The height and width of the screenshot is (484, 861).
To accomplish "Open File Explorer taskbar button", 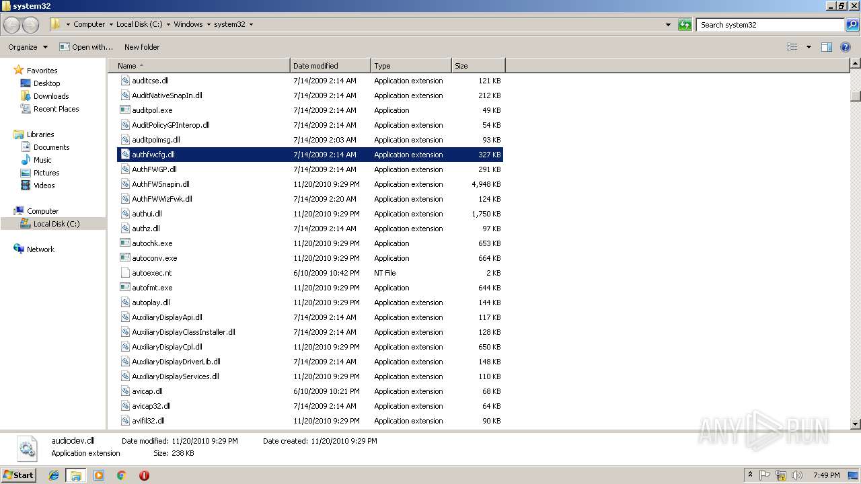I will (x=76, y=475).
